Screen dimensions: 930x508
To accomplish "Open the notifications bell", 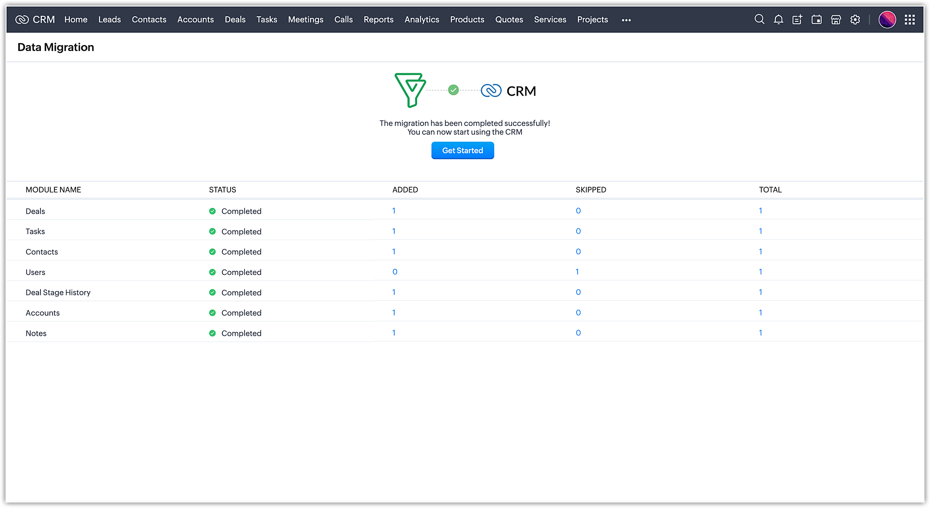I will pos(778,20).
